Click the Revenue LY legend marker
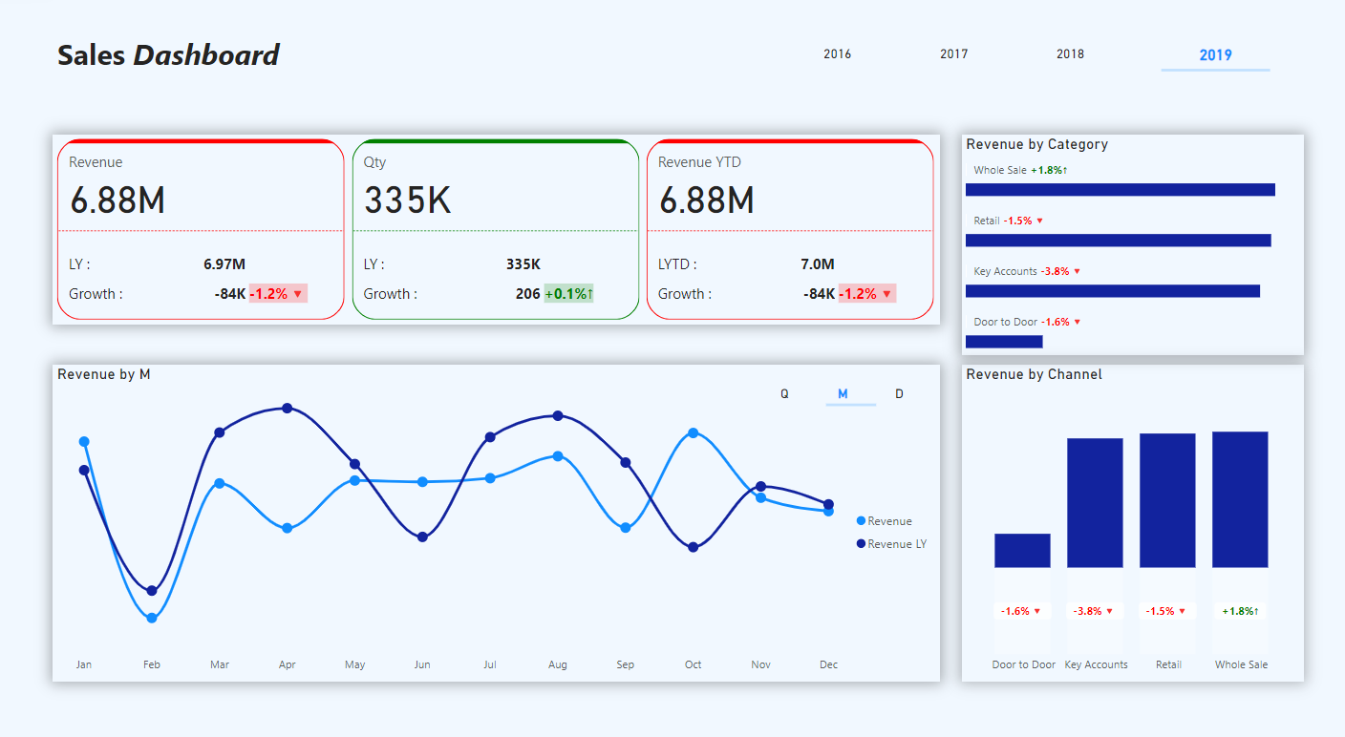 point(862,544)
